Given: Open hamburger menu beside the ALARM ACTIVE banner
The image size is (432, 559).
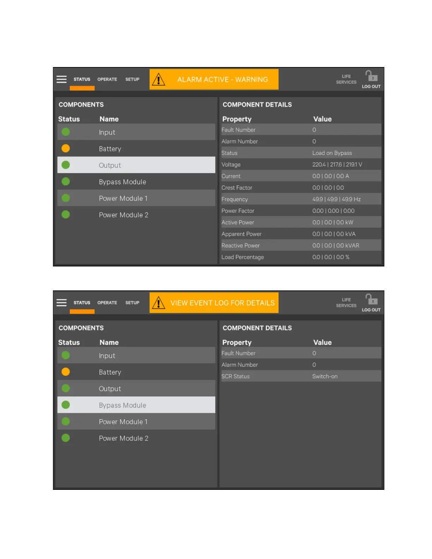Looking at the screenshot, I should (61, 79).
